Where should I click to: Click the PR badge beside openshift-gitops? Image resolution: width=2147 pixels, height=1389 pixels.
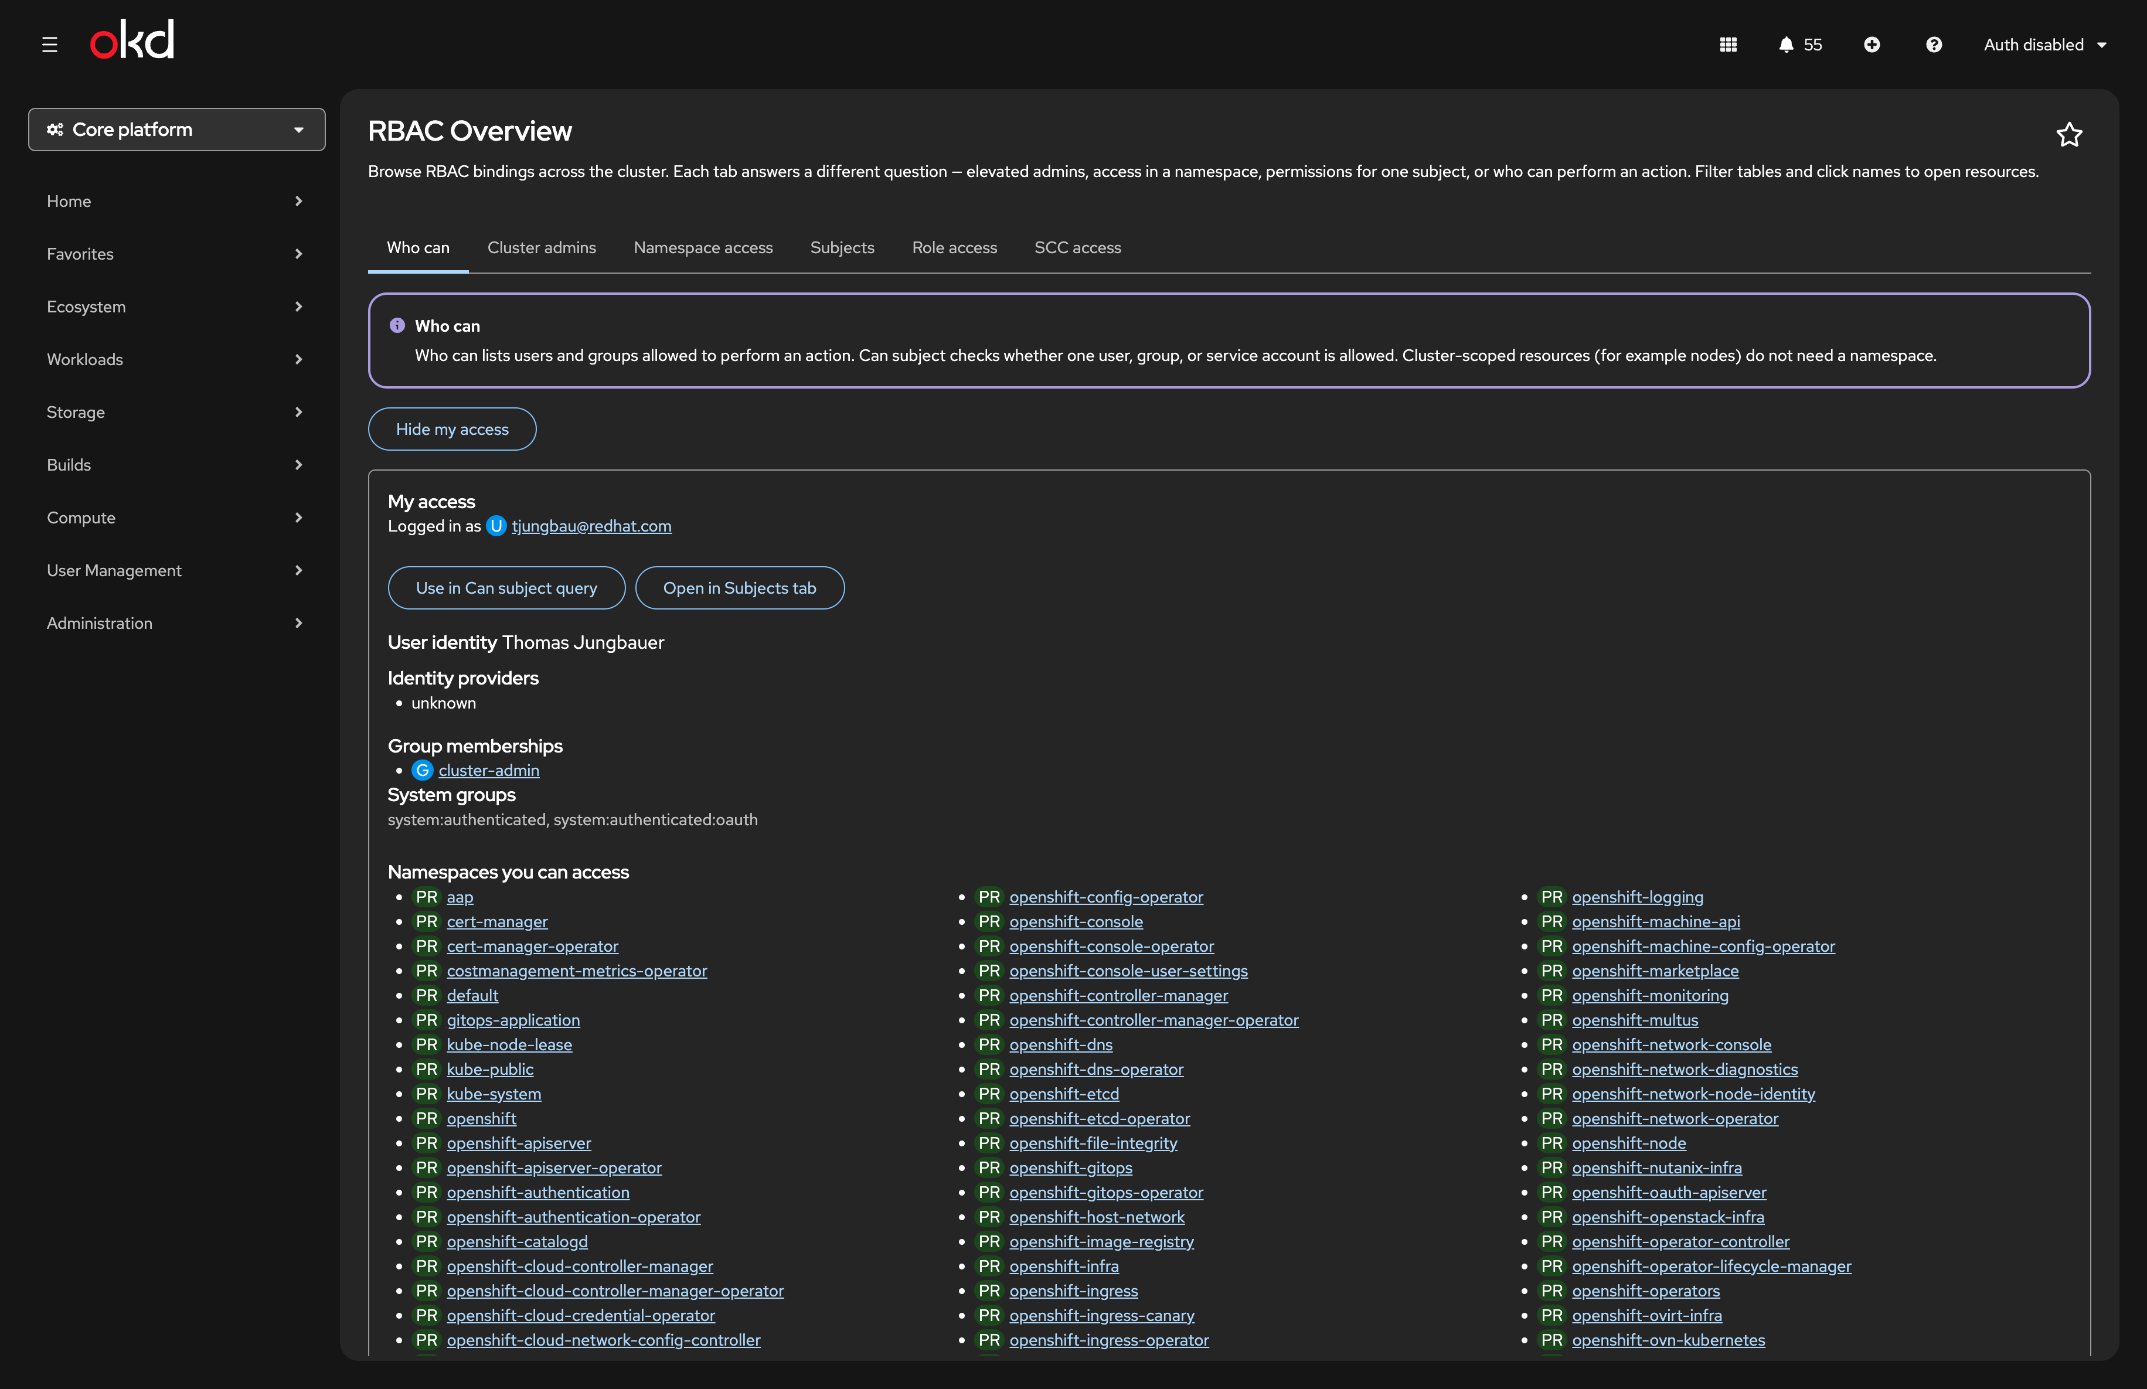[989, 1168]
